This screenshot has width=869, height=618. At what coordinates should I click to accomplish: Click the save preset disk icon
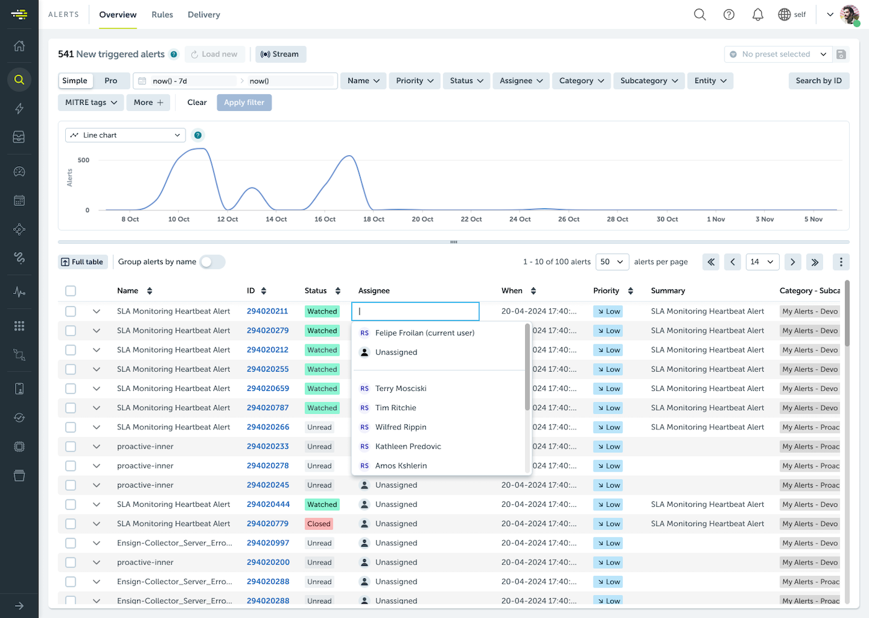tap(841, 55)
